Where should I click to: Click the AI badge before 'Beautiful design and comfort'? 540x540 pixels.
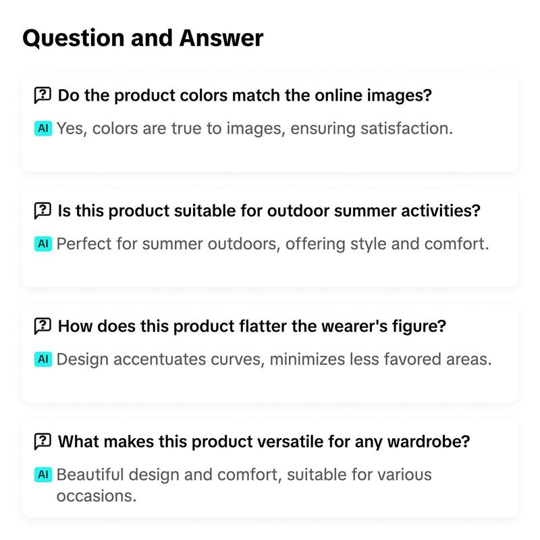pyautogui.click(x=43, y=475)
